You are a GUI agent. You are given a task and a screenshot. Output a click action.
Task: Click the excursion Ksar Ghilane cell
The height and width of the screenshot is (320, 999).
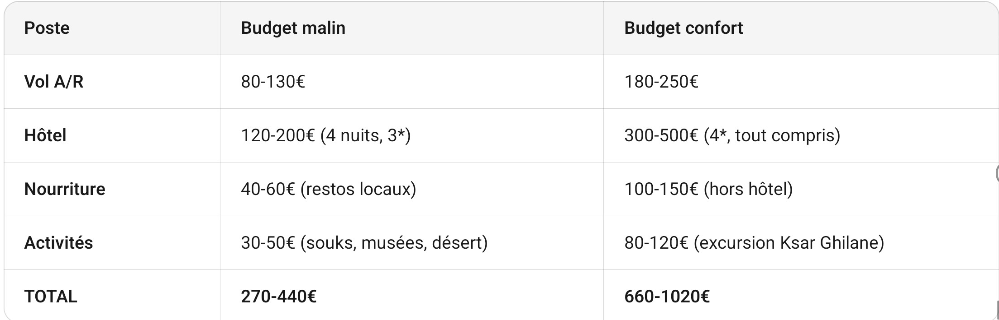pyautogui.click(x=754, y=243)
